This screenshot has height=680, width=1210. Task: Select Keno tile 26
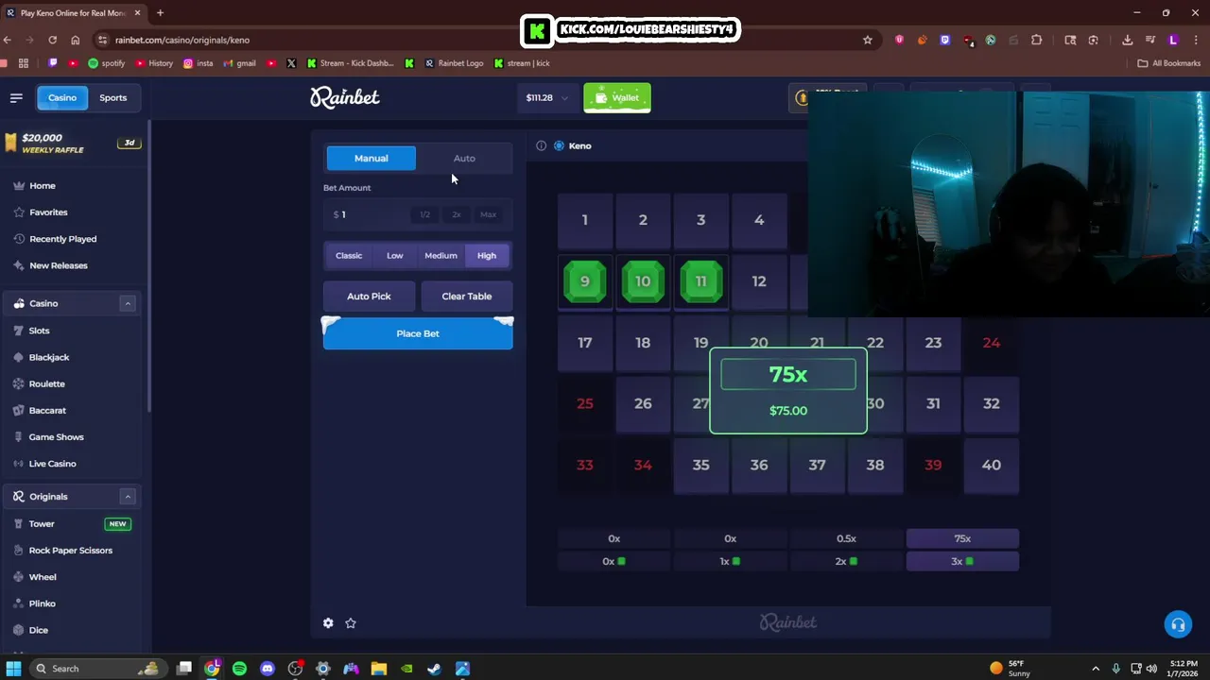(x=643, y=403)
